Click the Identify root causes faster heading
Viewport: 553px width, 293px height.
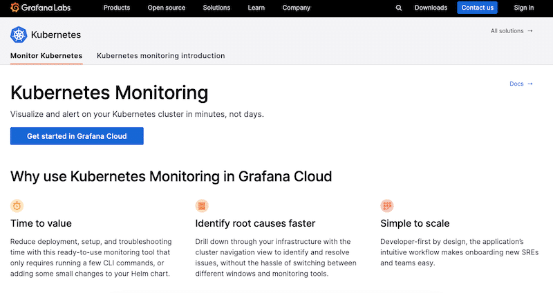point(255,223)
